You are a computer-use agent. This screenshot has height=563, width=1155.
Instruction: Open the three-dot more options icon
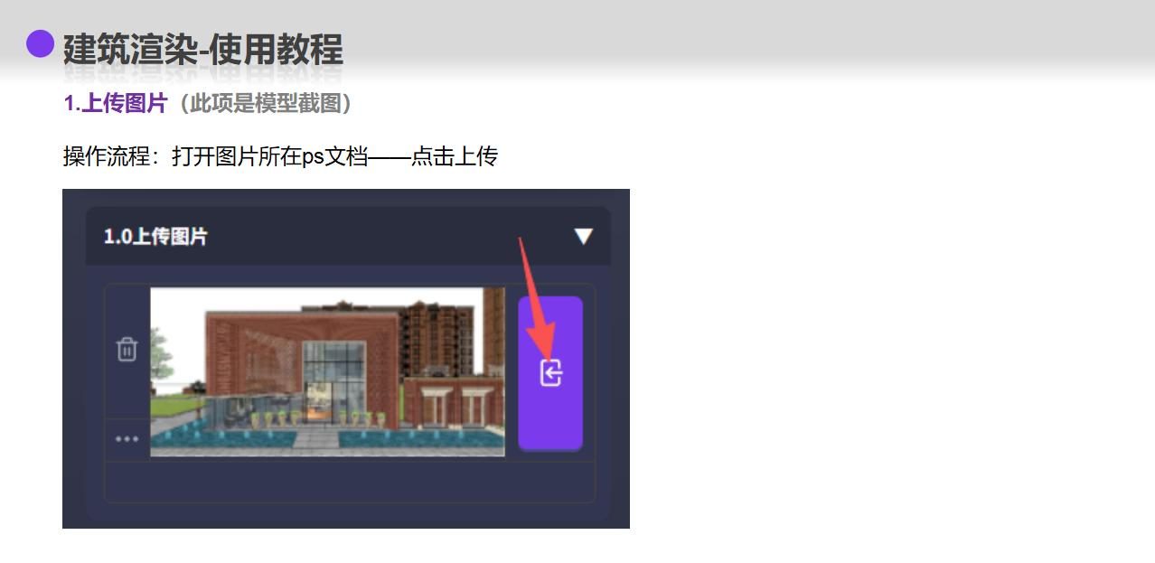(127, 439)
